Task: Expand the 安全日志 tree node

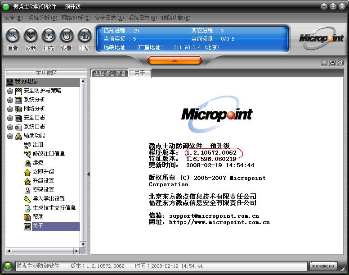Action: click(10, 118)
